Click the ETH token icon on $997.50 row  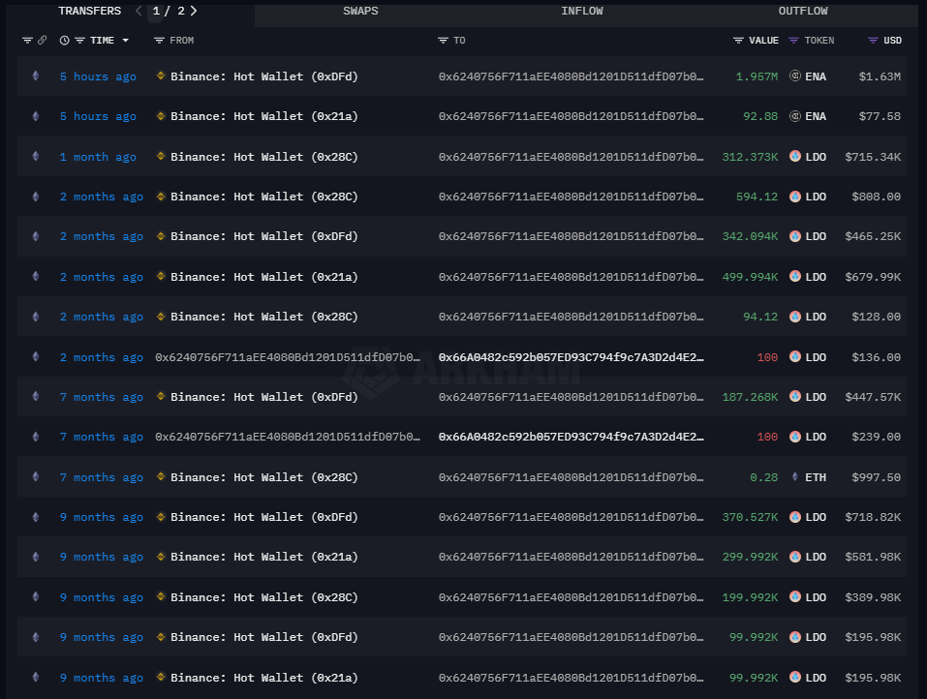[795, 477]
